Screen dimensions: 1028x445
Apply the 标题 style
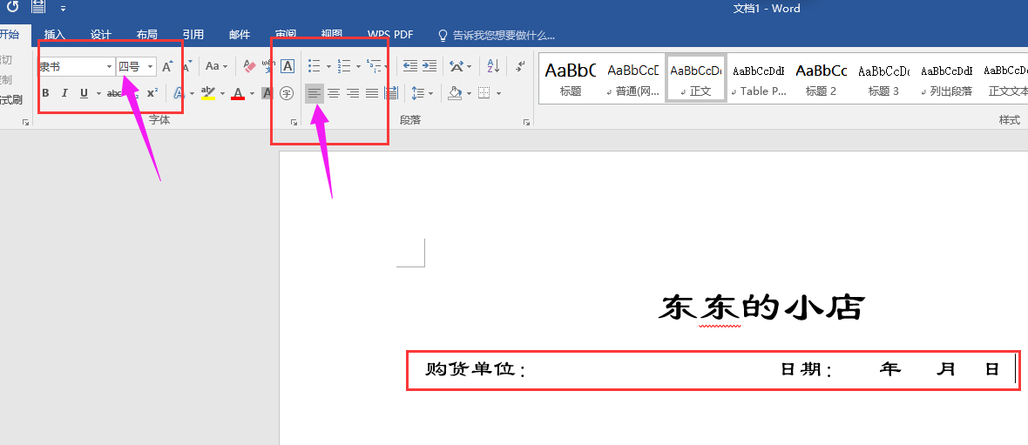[571, 78]
